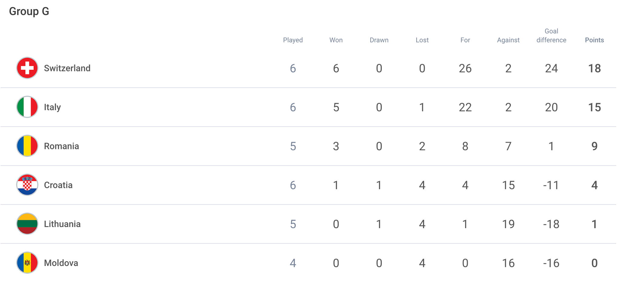Click the Moldova flag icon
The height and width of the screenshot is (286, 620).
27,263
